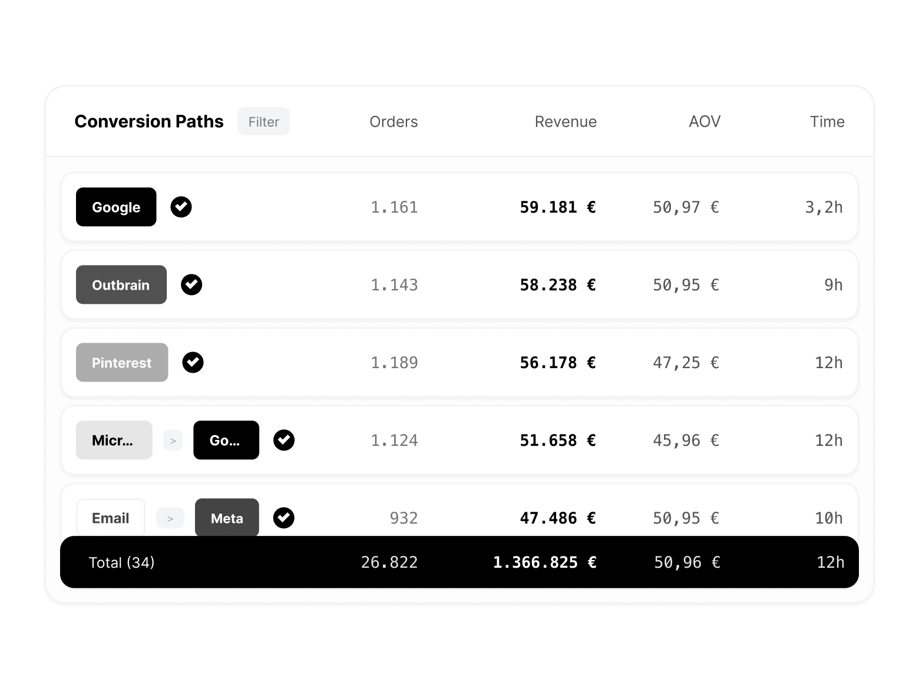The image size is (919, 689).
Task: Sort by Orders column header
Action: click(x=394, y=121)
